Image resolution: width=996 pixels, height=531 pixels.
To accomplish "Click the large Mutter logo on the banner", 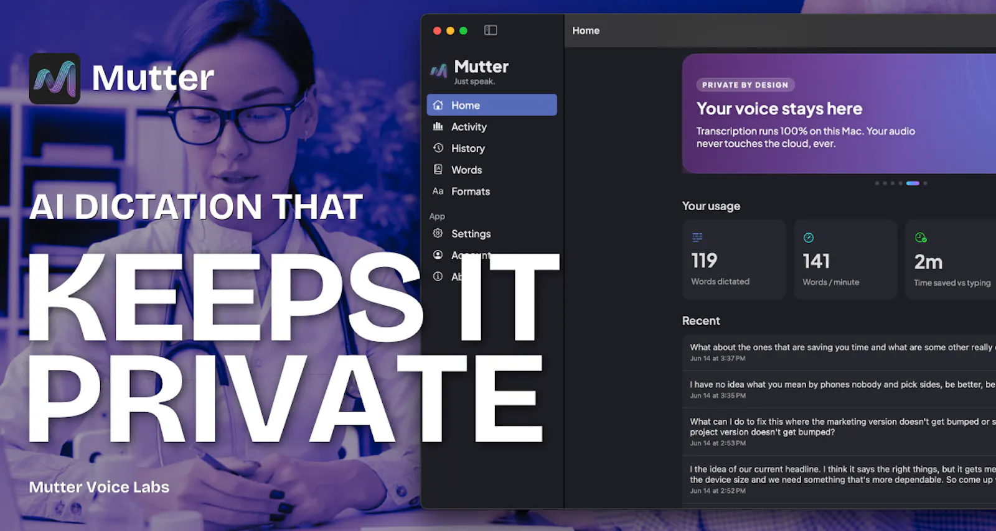I will (x=55, y=78).
